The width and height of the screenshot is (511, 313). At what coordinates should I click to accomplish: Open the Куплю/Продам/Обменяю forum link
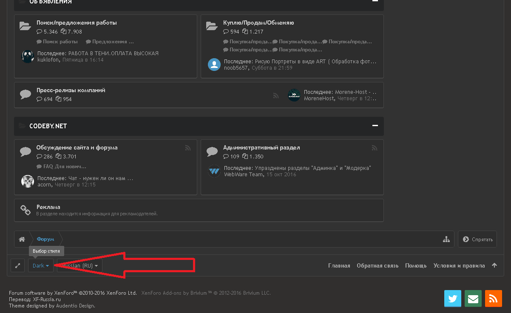[x=258, y=23]
